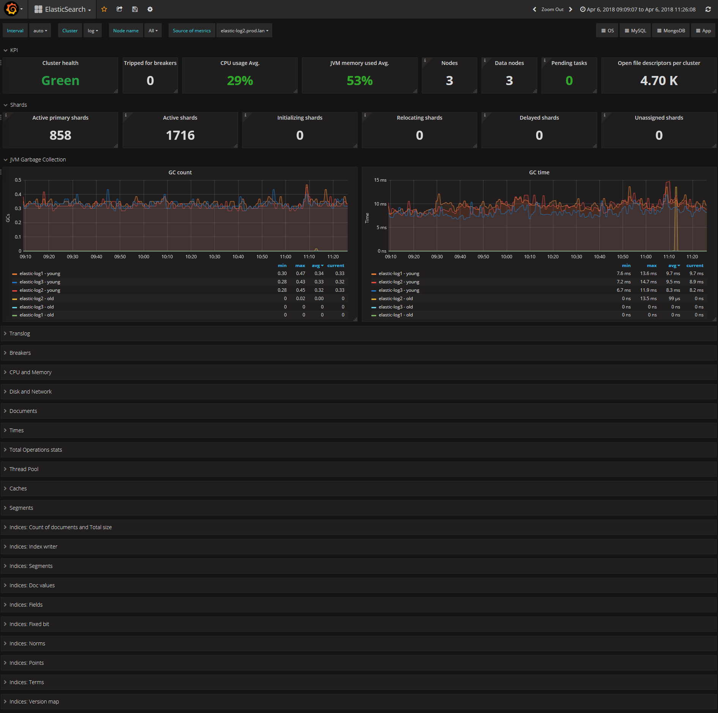This screenshot has height=713, width=718.
Task: Change color of elastic-log3 - old in GC count
Action: point(14,307)
